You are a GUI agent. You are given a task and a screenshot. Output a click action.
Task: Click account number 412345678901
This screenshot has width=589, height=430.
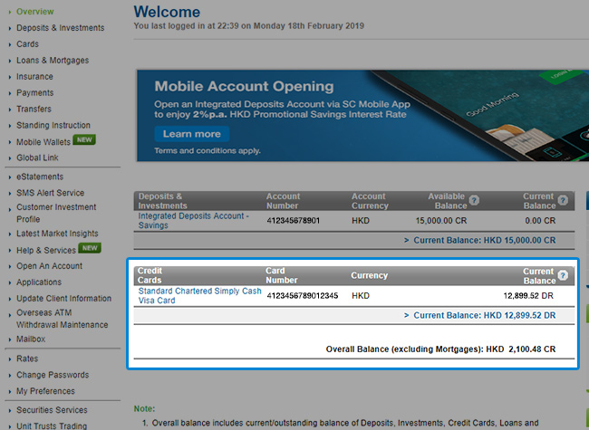[x=294, y=221]
